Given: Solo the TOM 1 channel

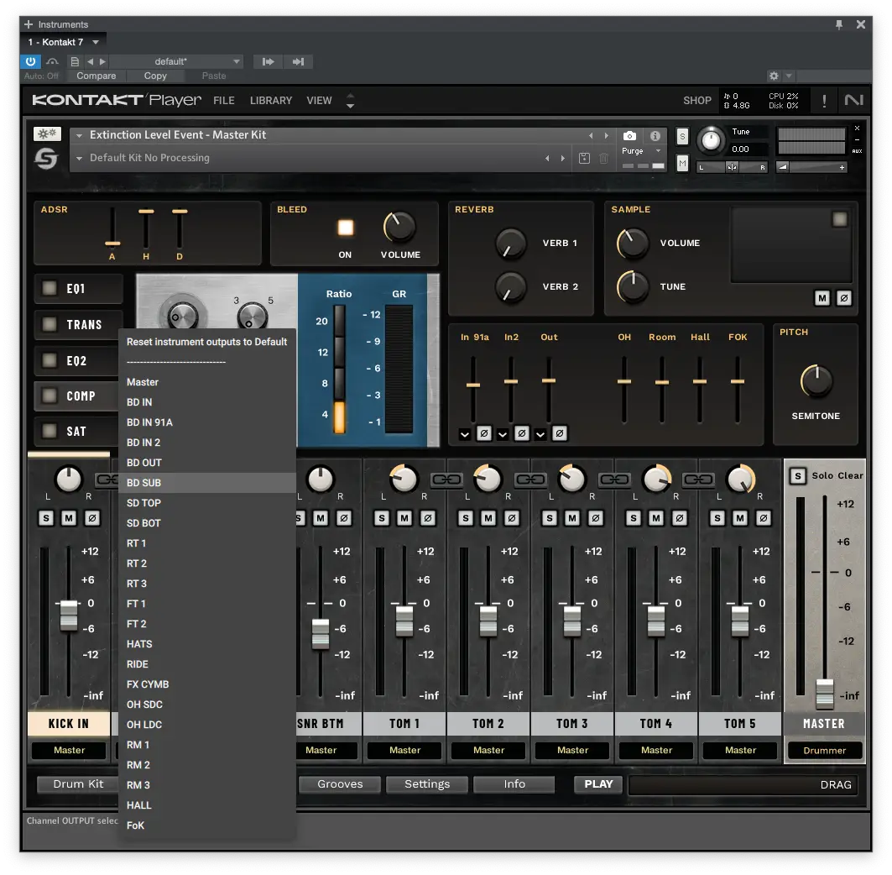Looking at the screenshot, I should [x=382, y=518].
